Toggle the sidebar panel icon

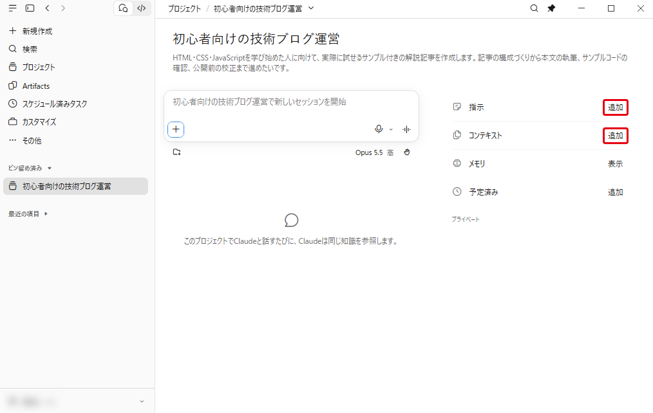tap(30, 8)
